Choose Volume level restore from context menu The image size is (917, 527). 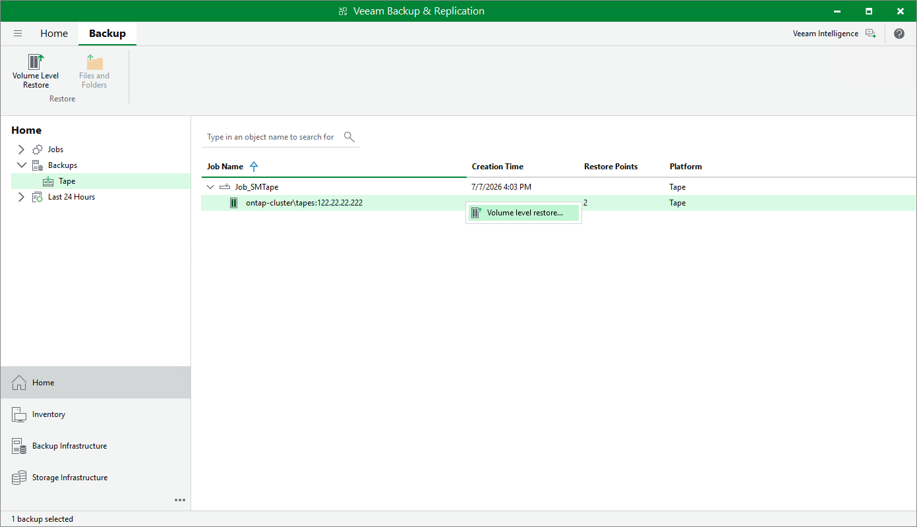click(524, 213)
